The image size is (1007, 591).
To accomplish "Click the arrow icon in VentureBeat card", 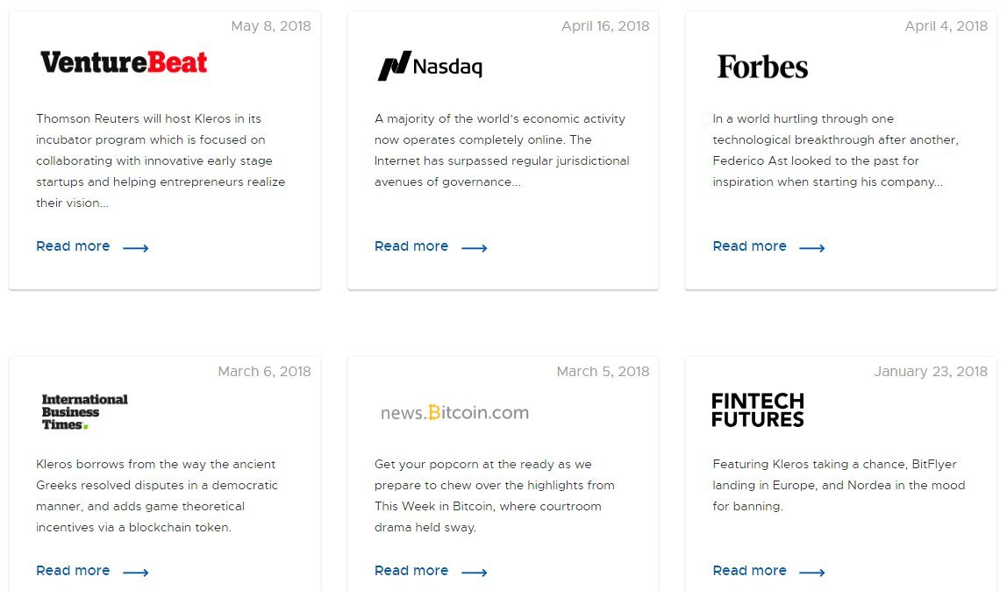I will tap(135, 247).
